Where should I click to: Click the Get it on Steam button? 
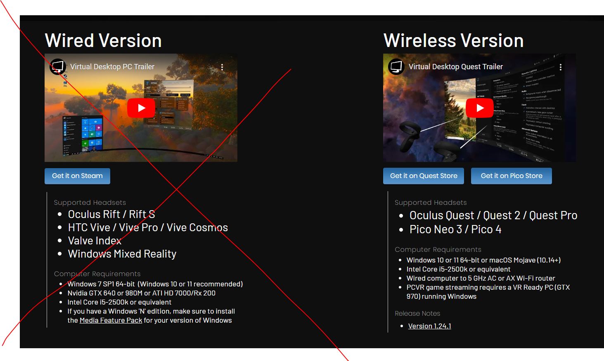77,176
